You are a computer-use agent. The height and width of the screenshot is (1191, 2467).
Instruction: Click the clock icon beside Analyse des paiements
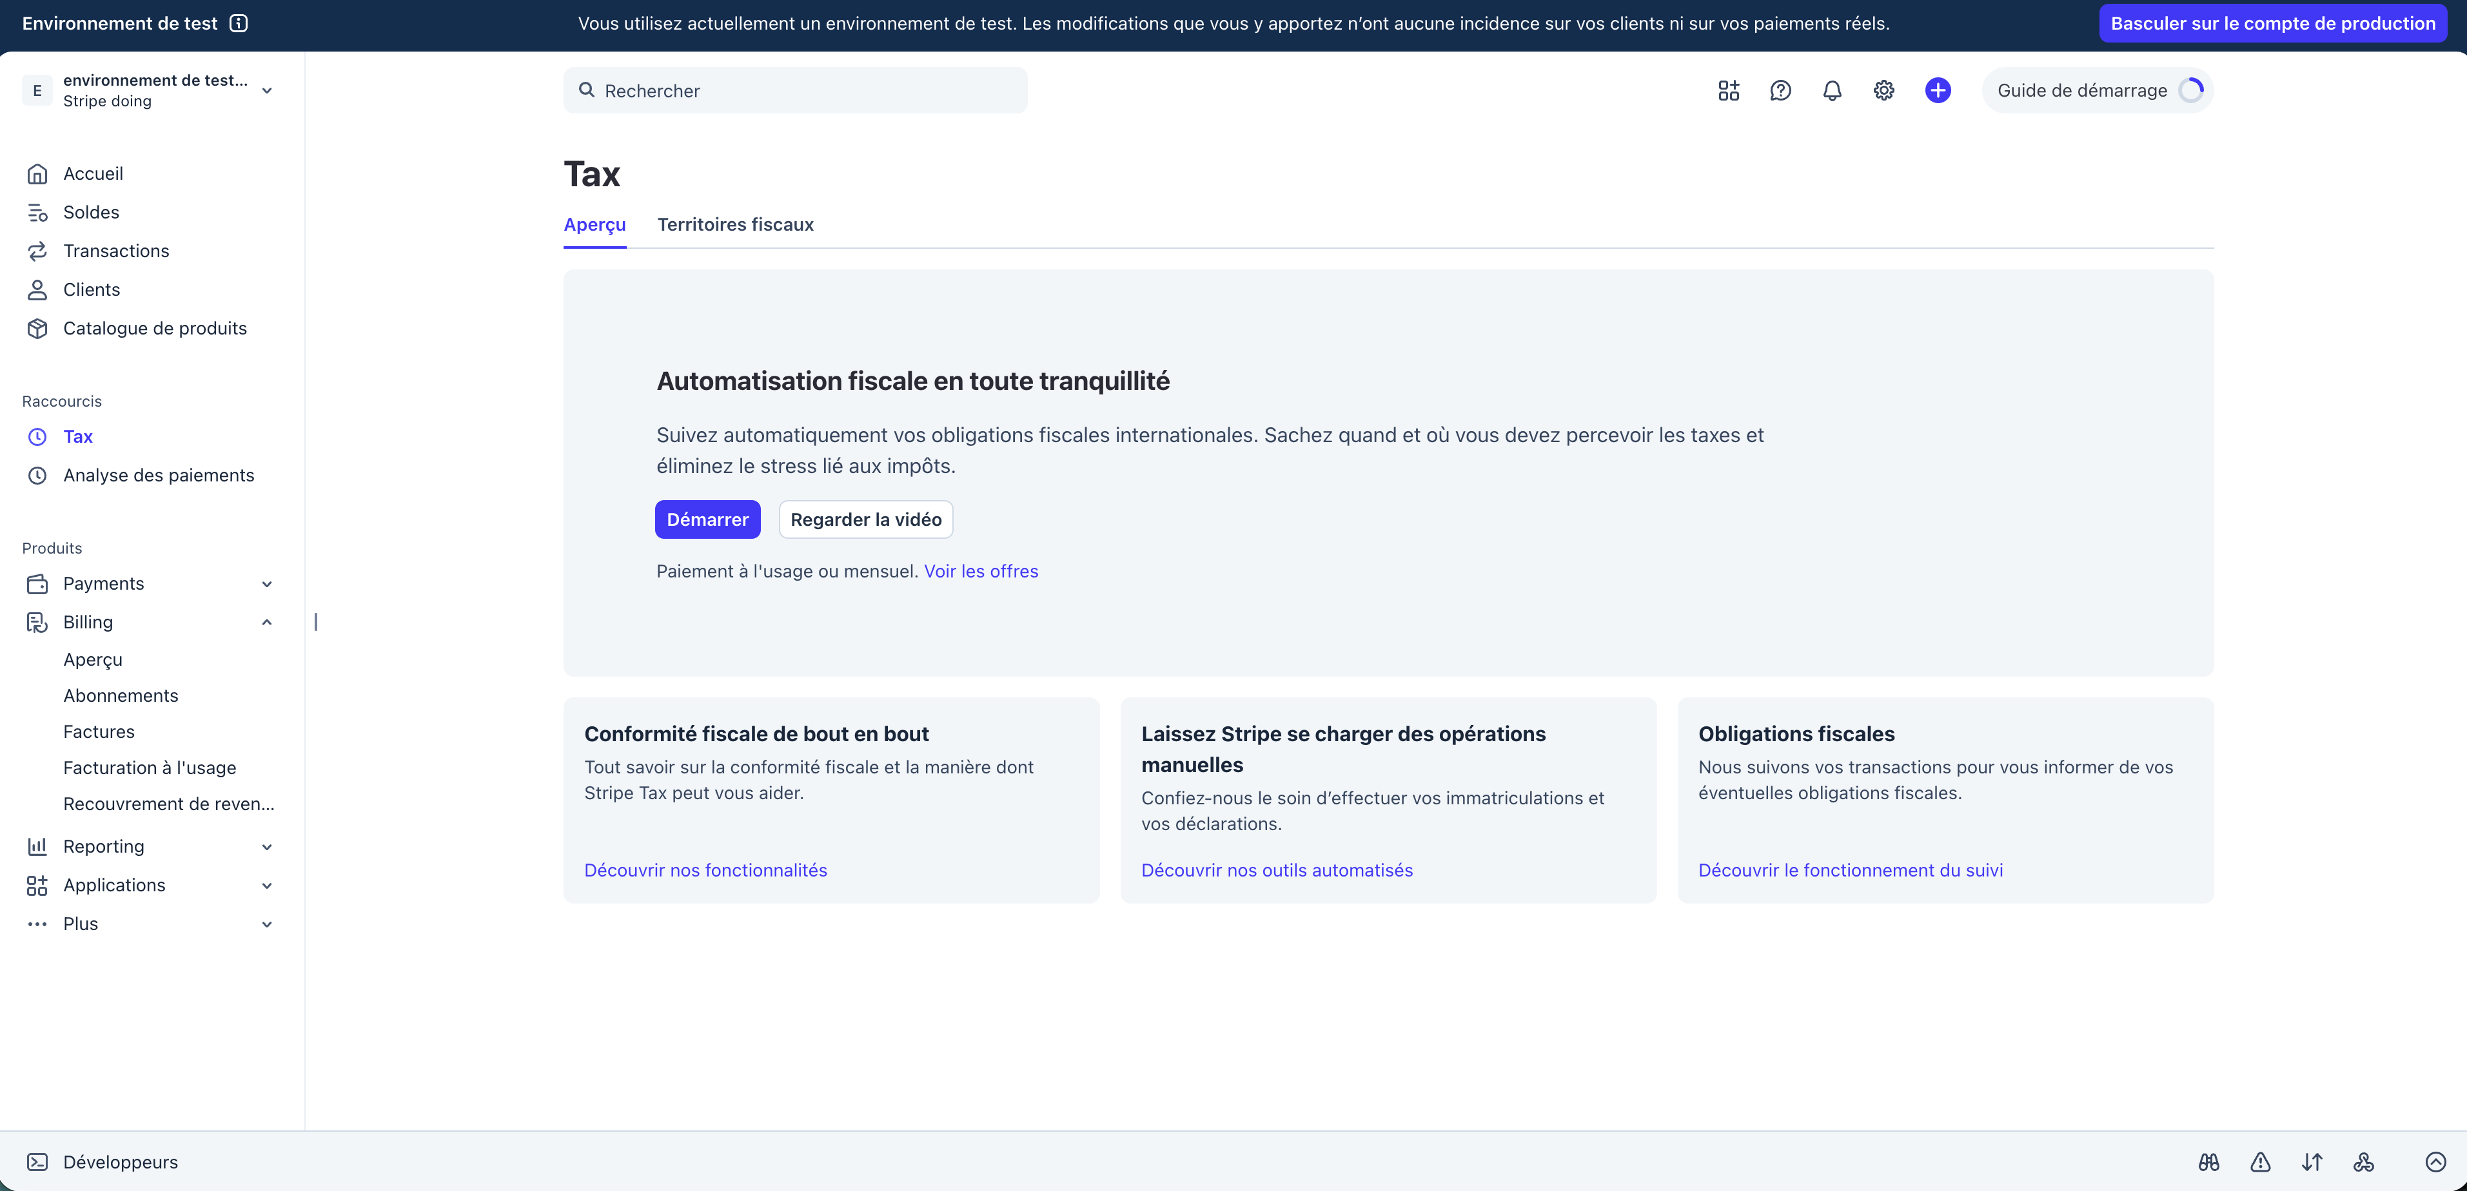37,475
